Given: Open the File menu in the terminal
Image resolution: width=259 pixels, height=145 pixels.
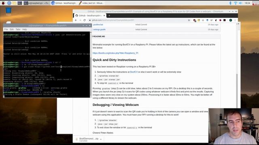Looking at the screenshot, I should point(6,29).
